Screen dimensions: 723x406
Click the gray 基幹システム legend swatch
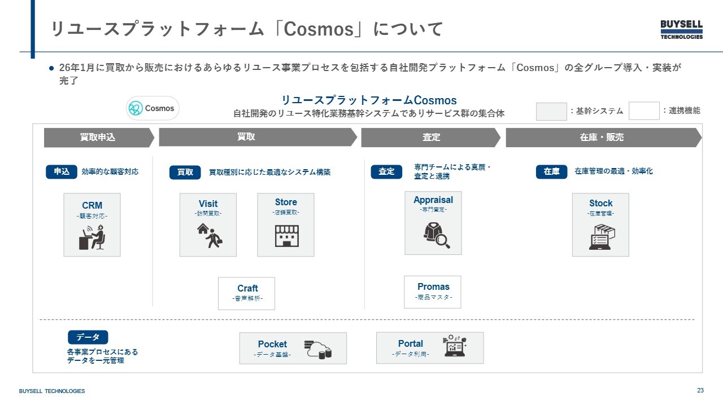[551, 111]
